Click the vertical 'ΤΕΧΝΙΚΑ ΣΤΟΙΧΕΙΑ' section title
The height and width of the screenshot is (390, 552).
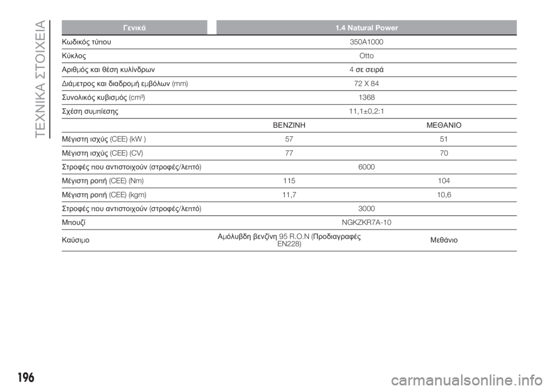point(40,79)
